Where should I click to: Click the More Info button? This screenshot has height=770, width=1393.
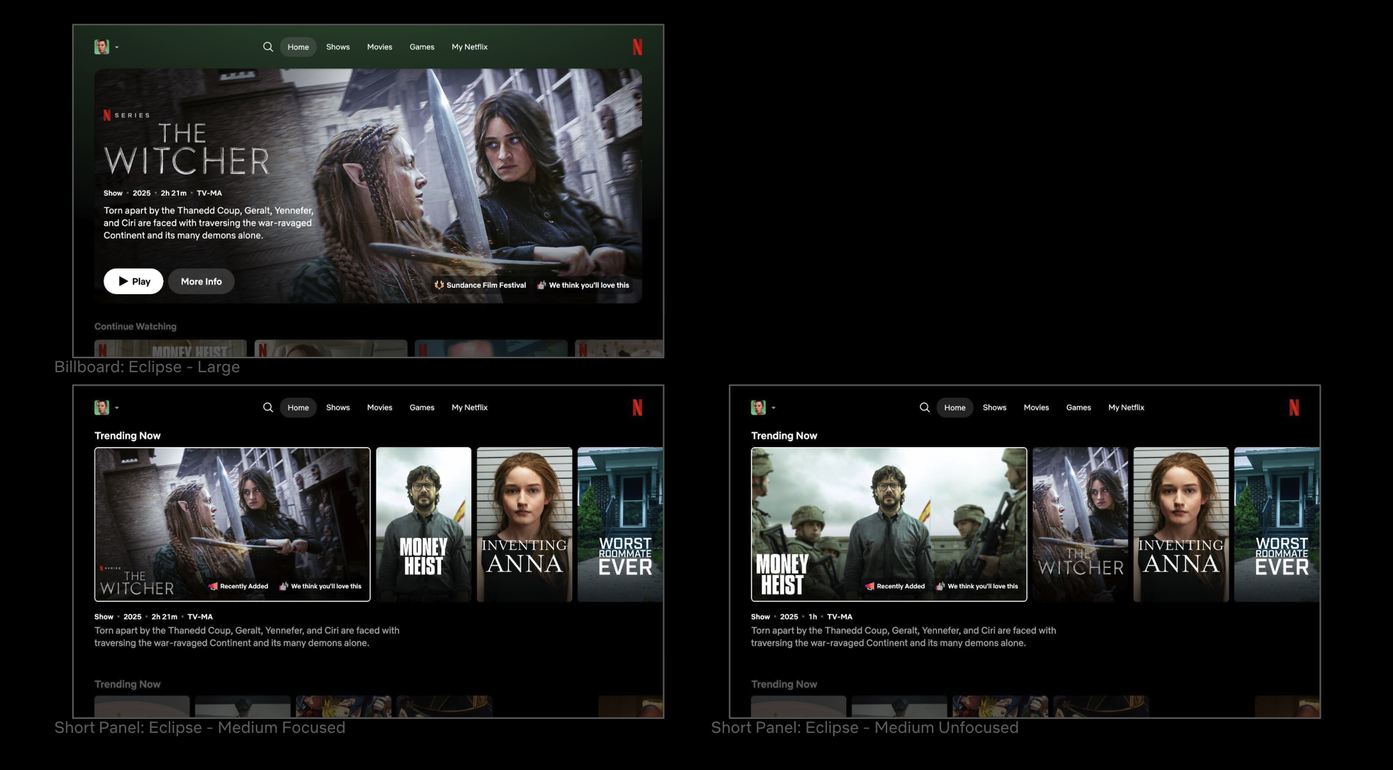click(201, 281)
